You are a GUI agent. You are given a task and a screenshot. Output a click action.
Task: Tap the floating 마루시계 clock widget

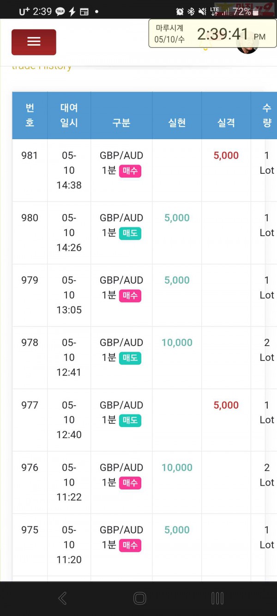(x=212, y=33)
